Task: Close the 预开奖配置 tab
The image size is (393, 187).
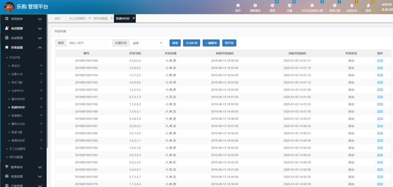Action: [x=112, y=18]
